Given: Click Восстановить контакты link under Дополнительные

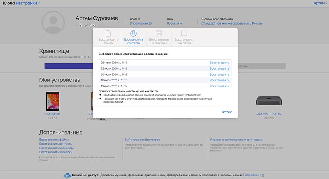Looking at the screenshot, I should [x=56, y=144].
